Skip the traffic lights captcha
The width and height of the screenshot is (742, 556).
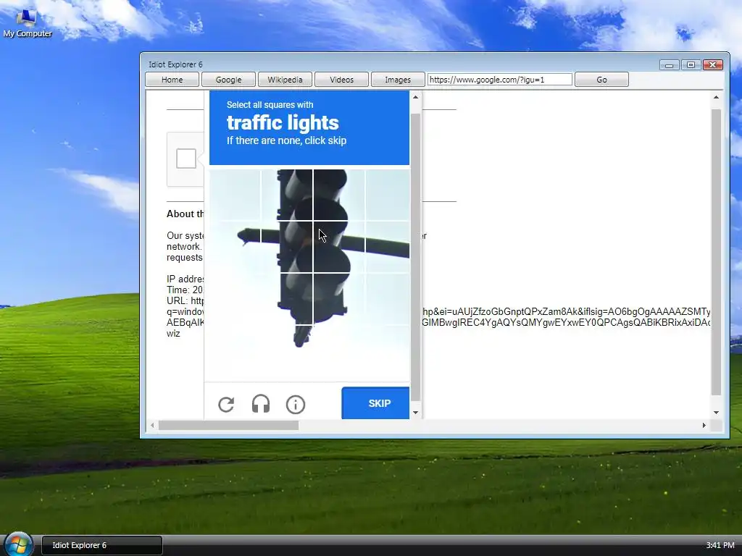pyautogui.click(x=376, y=403)
